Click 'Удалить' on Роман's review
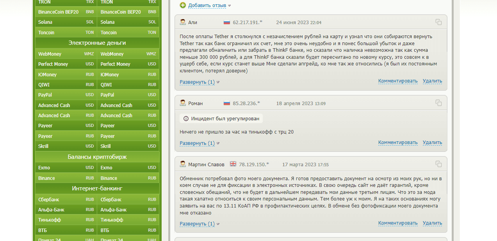This screenshot has width=497, height=241. click(432, 142)
